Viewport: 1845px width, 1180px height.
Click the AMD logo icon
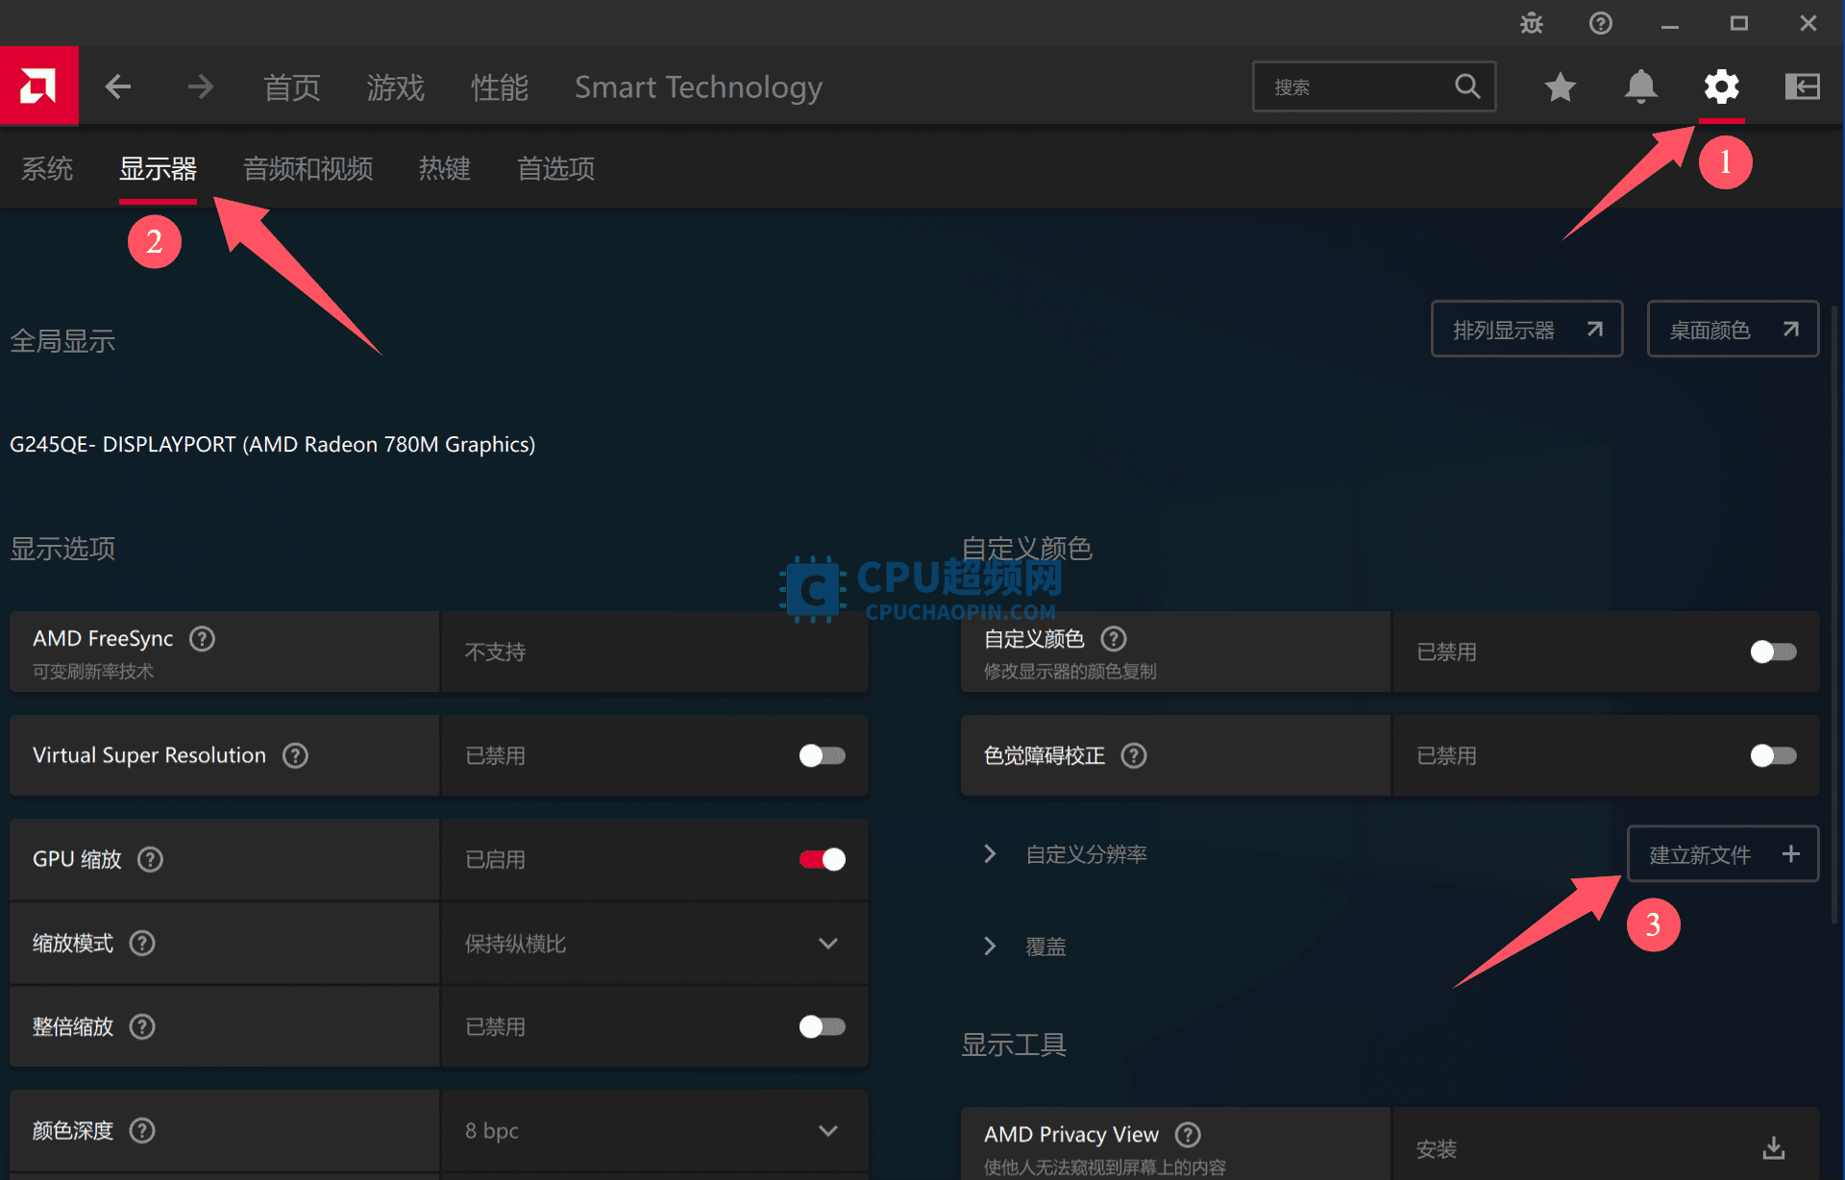pyautogui.click(x=38, y=86)
